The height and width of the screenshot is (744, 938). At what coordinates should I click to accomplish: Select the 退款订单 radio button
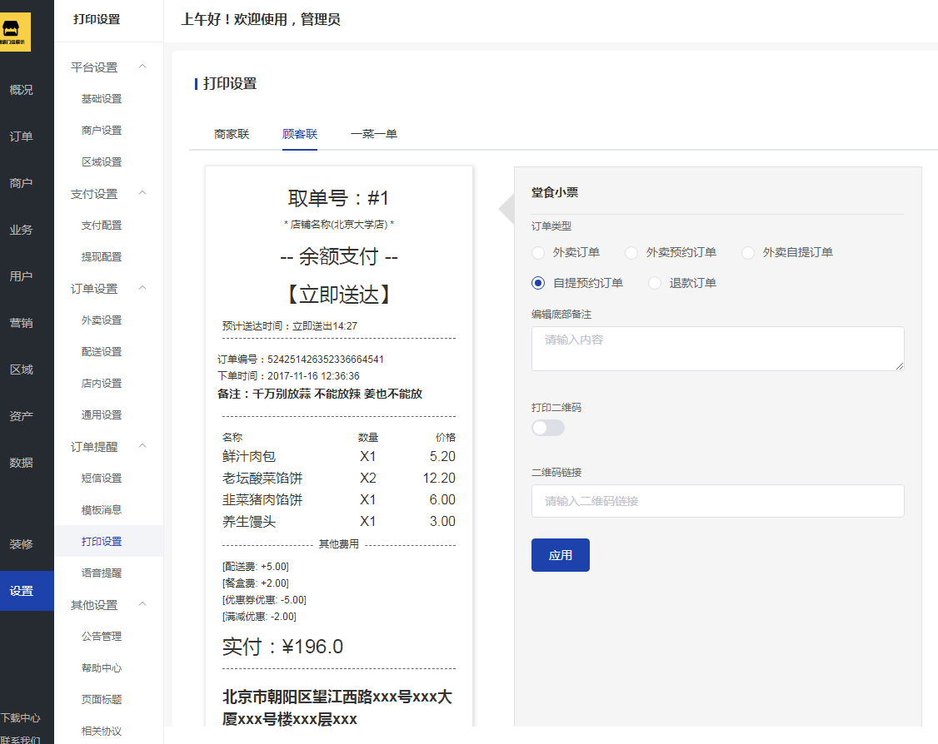coord(655,283)
